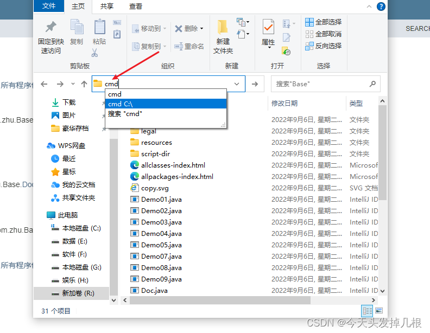The height and width of the screenshot is (333, 430).
Task: Click the Go to arrow button
Action: pos(255,84)
